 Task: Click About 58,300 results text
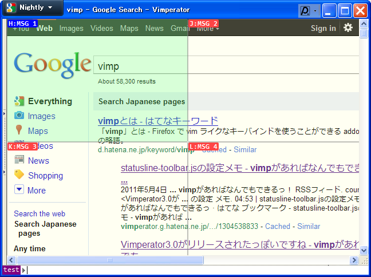point(127,81)
